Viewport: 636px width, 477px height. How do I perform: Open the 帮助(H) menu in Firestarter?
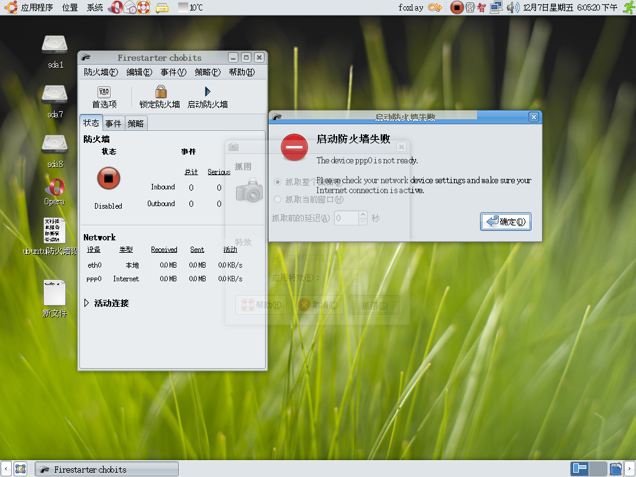pyautogui.click(x=242, y=72)
